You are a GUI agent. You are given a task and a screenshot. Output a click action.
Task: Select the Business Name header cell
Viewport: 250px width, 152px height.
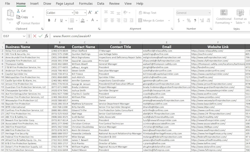[x=26, y=47]
